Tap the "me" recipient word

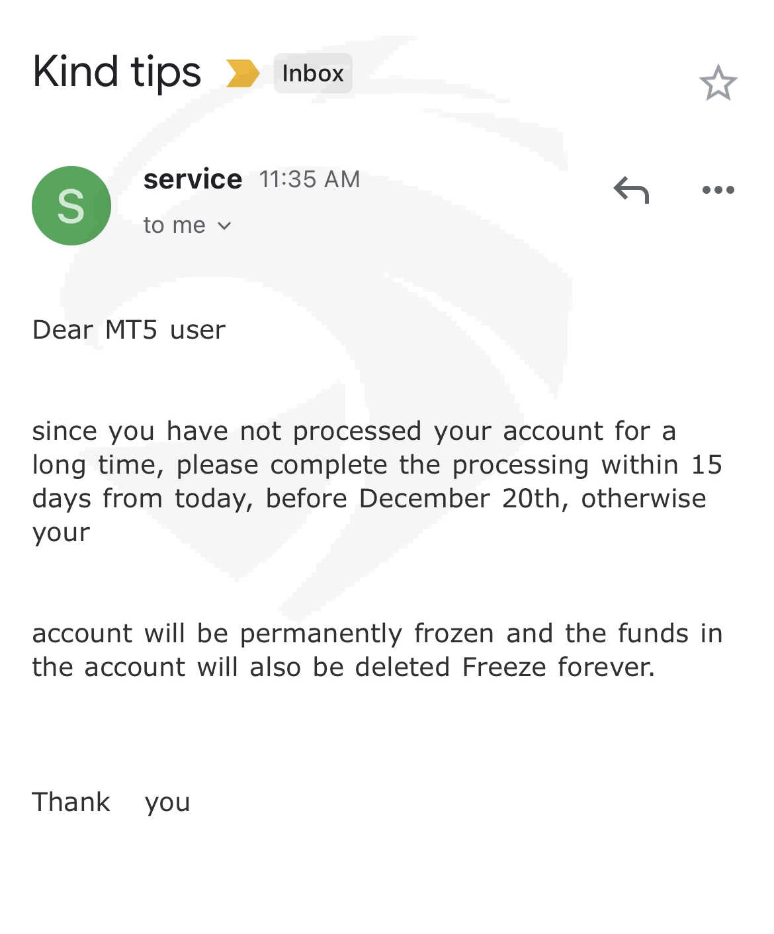(189, 226)
